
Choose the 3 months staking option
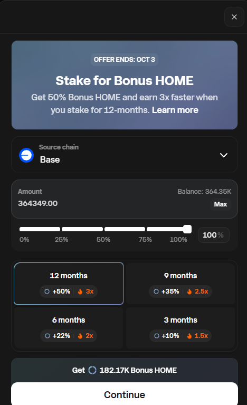click(x=180, y=328)
